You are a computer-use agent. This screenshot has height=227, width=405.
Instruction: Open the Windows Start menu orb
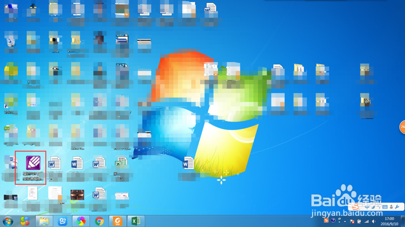point(8,221)
